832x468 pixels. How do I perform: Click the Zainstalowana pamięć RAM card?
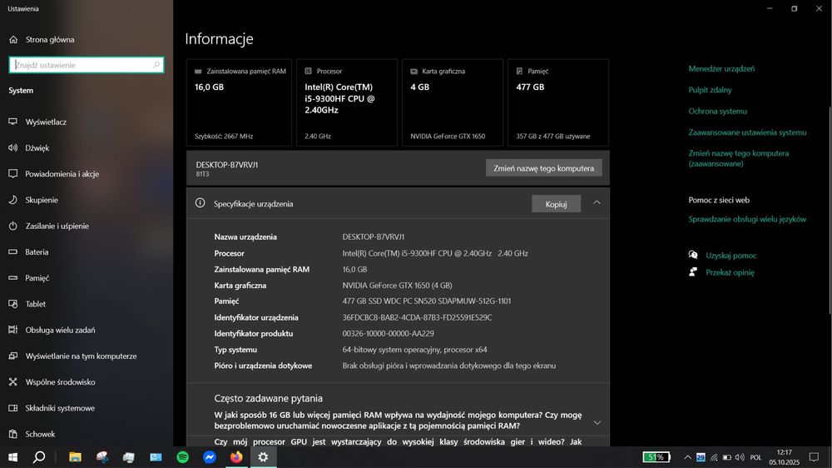(239, 102)
